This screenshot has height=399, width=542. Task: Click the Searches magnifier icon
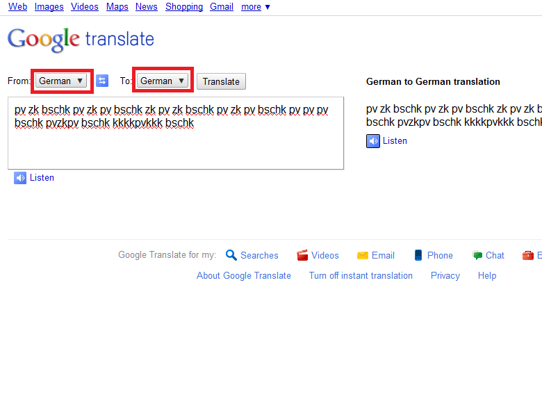[x=231, y=255]
